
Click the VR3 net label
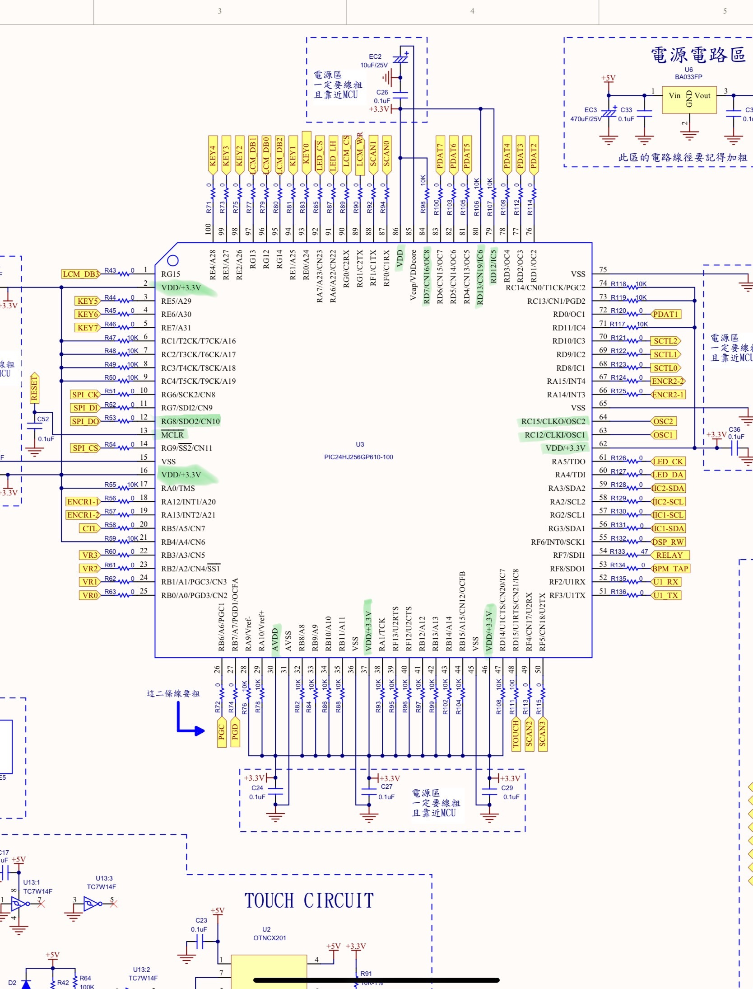coord(89,555)
